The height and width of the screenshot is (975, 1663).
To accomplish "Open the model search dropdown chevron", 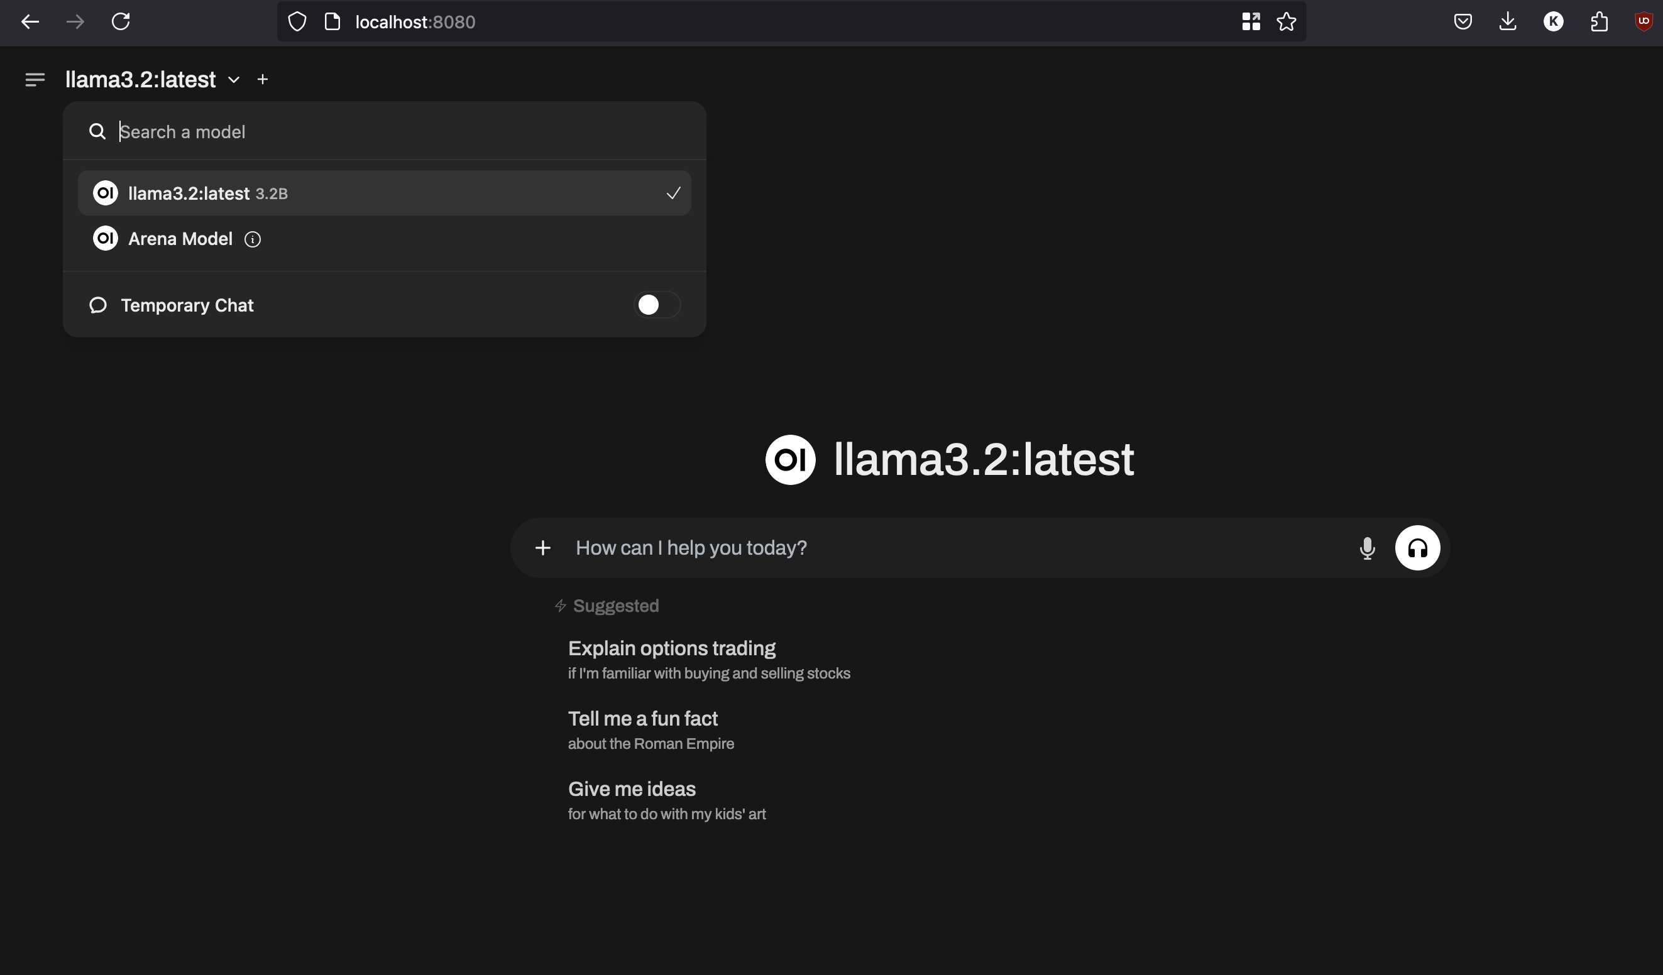I will click(x=233, y=79).
